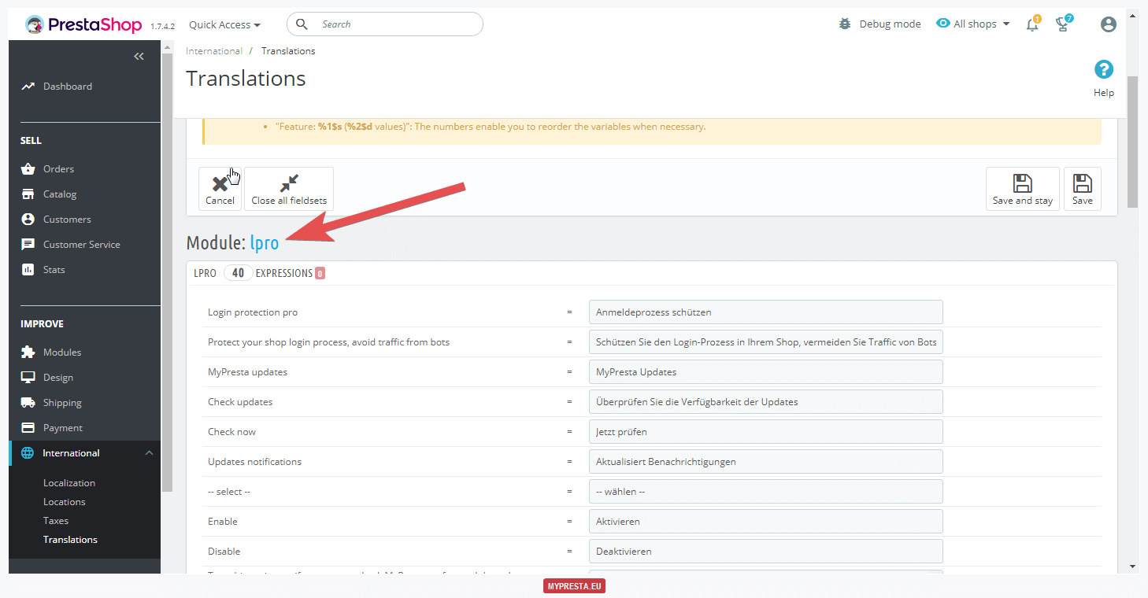Screen dimensions: 1148x598
Task: Open the Customers menu
Action: pyautogui.click(x=67, y=220)
